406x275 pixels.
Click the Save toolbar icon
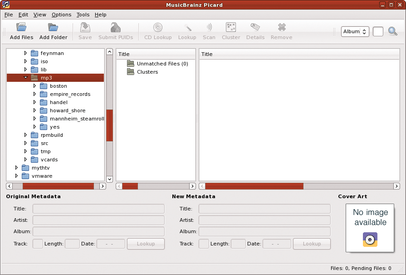pyautogui.click(x=85, y=27)
